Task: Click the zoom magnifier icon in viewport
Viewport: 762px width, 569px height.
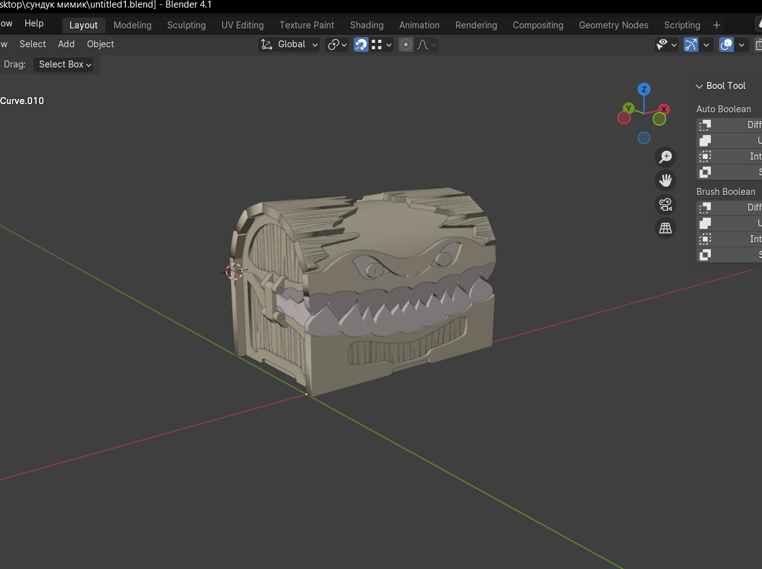Action: [x=665, y=156]
